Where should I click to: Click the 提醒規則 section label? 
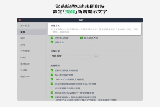click(x=55, y=66)
